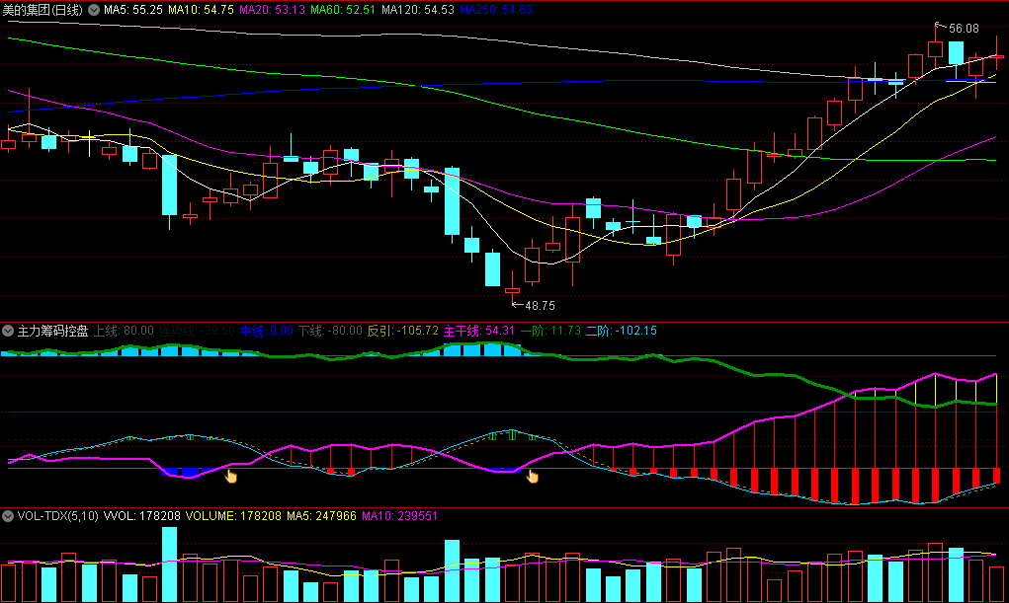This screenshot has width=1009, height=603.
Task: Click the 反引: -105.72 value
Action: [403, 331]
